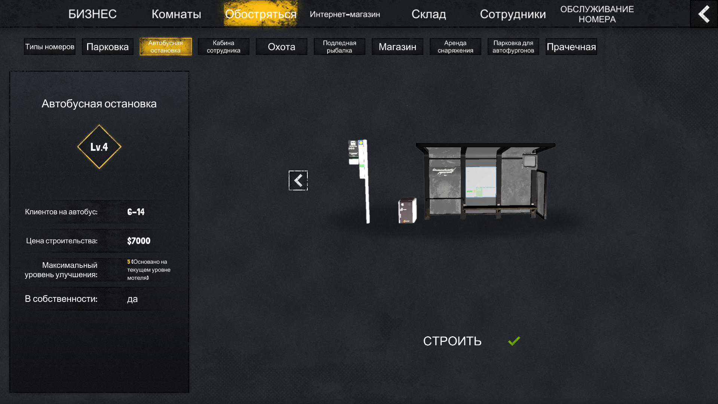Click the Lv.4 diamond level badge
The image size is (718, 404).
(99, 147)
